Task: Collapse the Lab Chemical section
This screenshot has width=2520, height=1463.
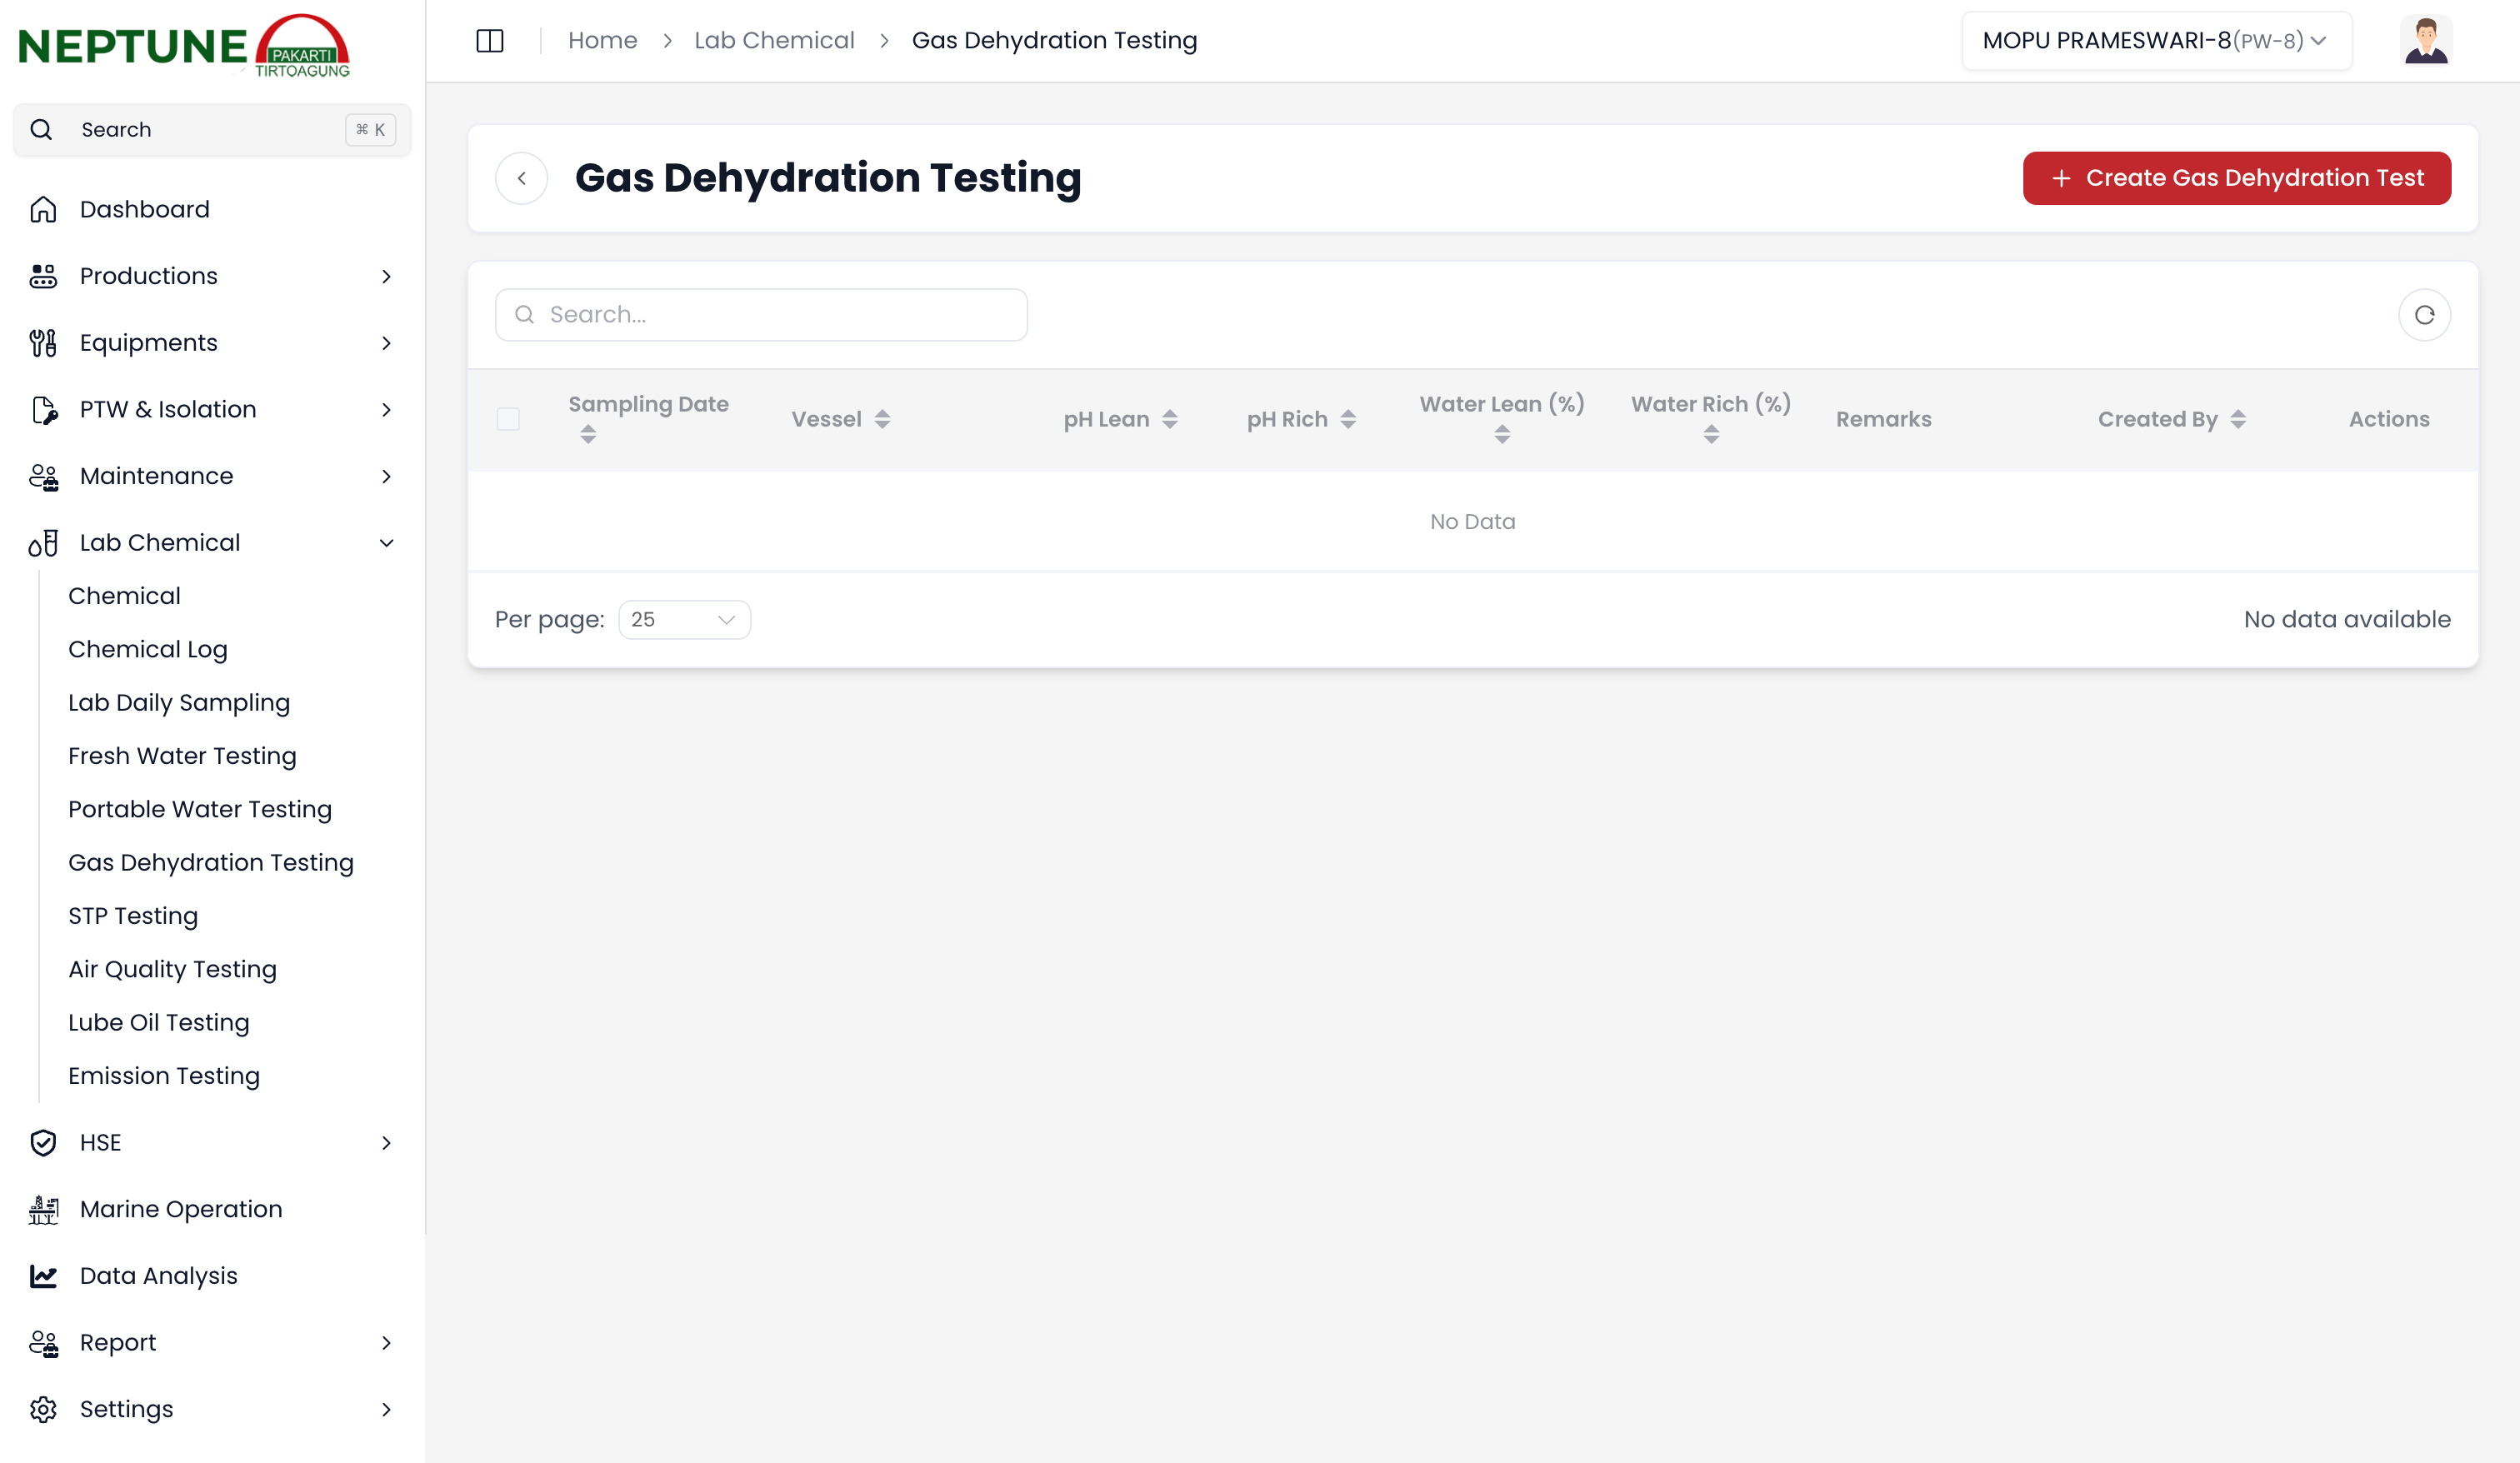Action: (386, 542)
